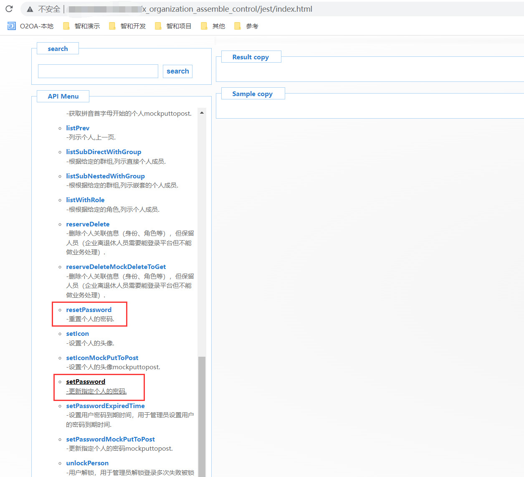Viewport: 524px width, 477px height.
Task: Click the API Menu scroll-up arrow
Action: (202, 113)
